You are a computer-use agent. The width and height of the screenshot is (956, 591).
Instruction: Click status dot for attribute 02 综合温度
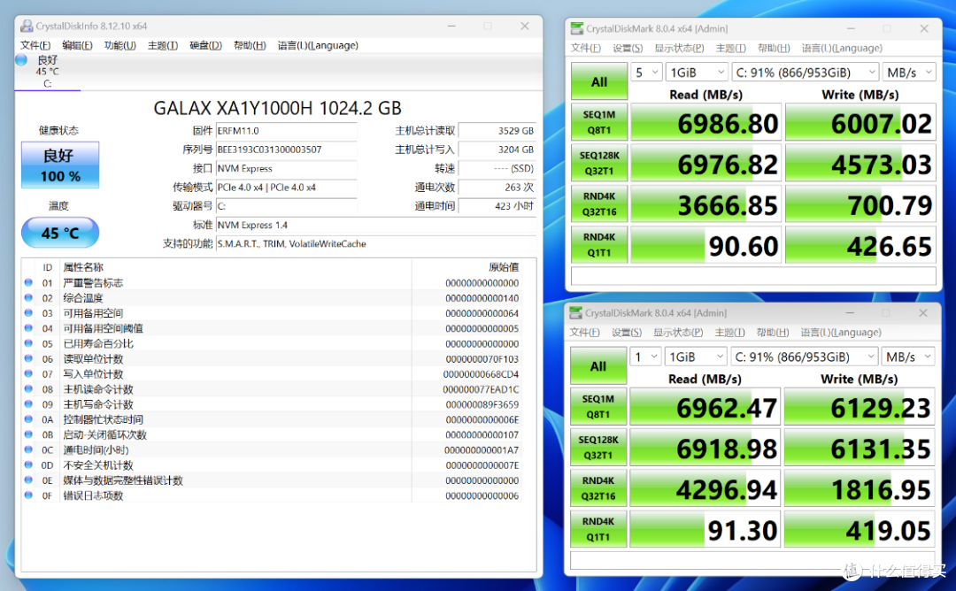28,298
